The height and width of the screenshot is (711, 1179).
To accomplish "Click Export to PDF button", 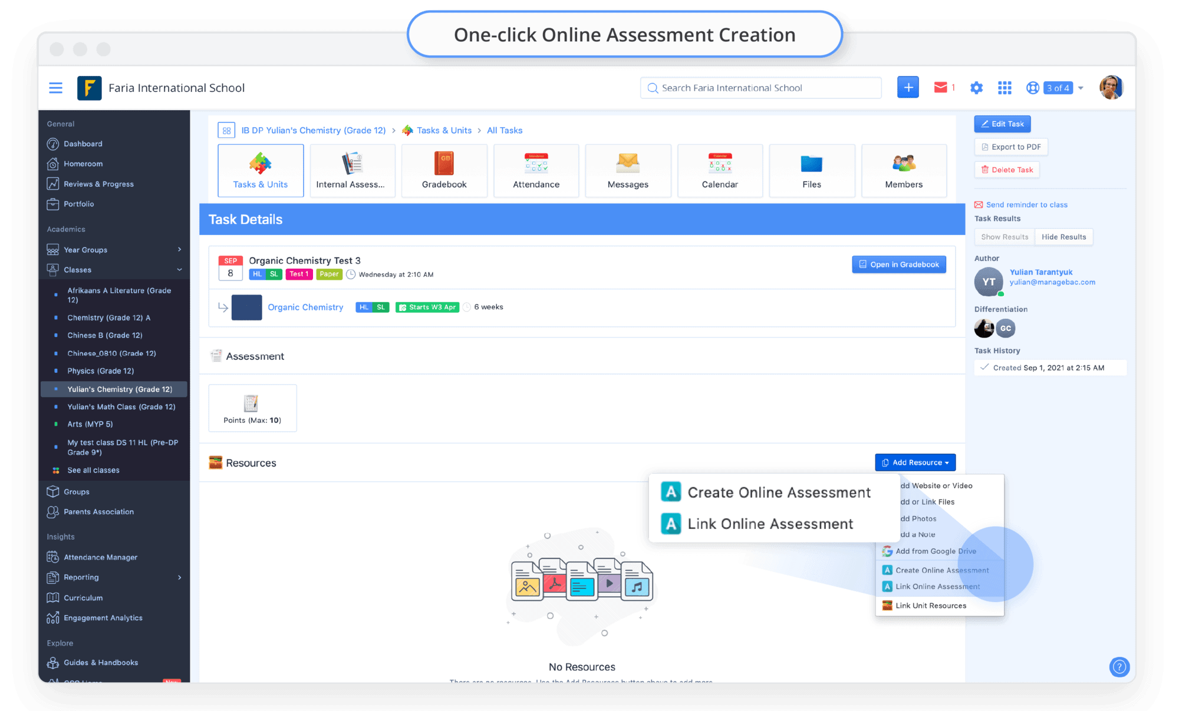I will [1011, 147].
